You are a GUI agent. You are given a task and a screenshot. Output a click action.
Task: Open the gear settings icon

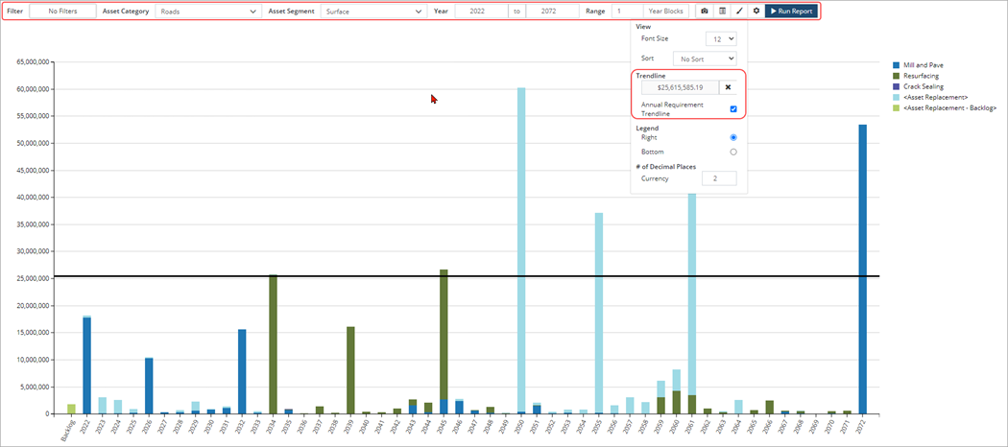pyautogui.click(x=756, y=11)
